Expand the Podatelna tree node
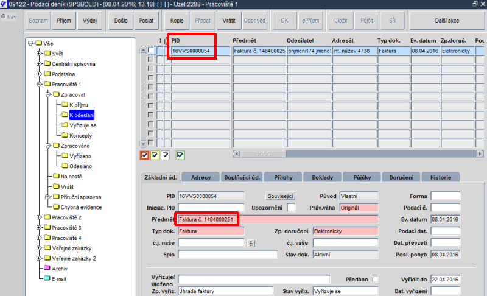 click(39, 74)
